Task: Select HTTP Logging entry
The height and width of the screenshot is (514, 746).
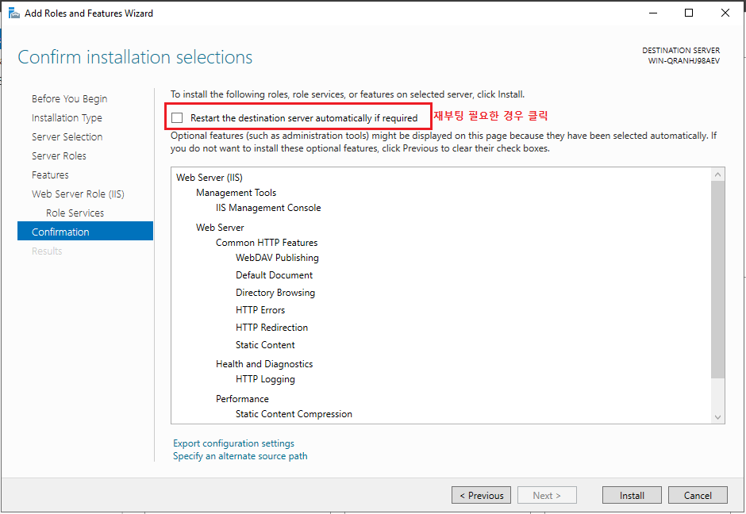Action: [265, 379]
